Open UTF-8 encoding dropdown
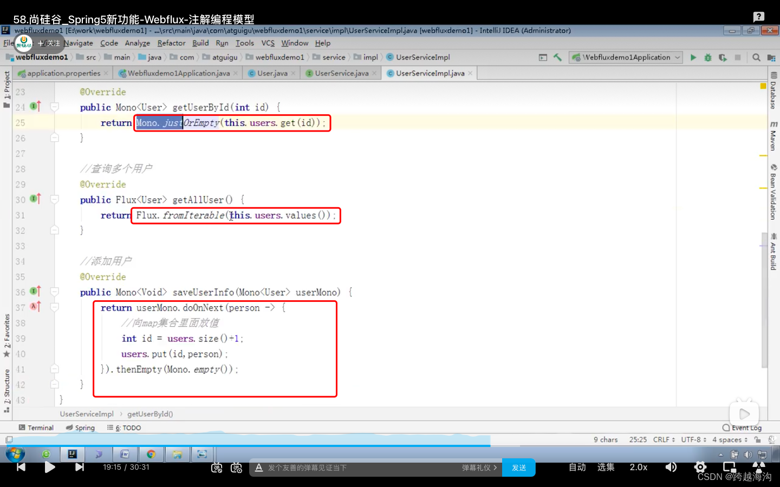 [x=694, y=439]
